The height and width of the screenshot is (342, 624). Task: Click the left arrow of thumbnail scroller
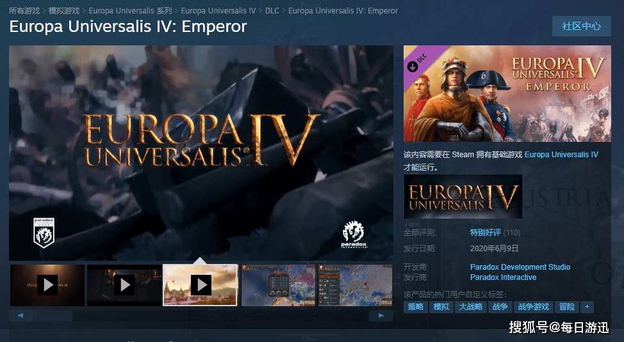pyautogui.click(x=21, y=316)
